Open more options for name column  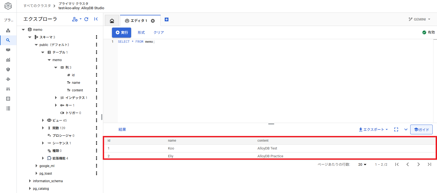(x=97, y=82)
